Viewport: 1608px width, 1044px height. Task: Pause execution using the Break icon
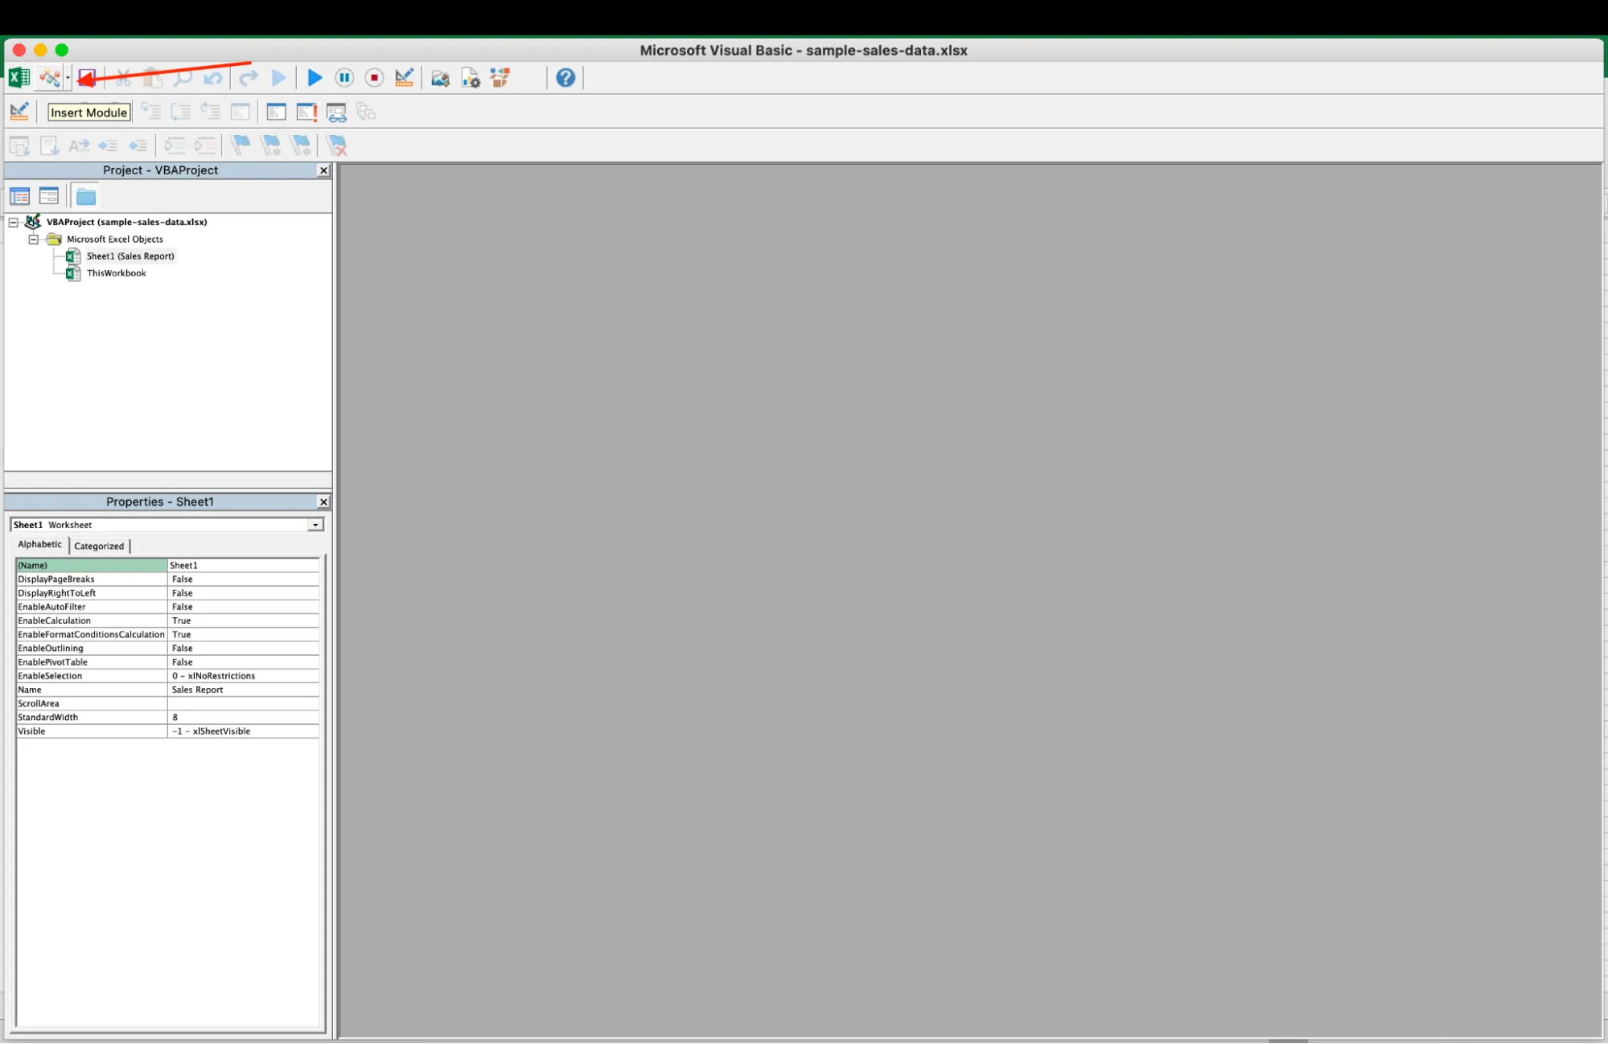click(x=343, y=78)
